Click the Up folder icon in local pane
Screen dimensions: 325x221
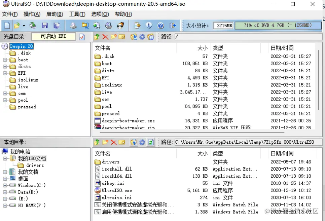[97, 142]
